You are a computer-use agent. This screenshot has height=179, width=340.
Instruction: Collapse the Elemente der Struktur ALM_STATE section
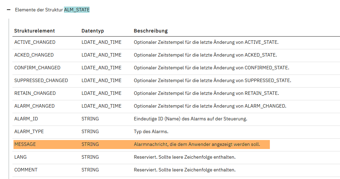[8, 10]
